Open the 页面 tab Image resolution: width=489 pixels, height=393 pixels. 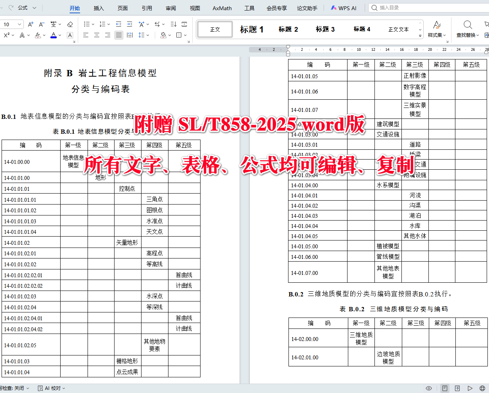pyautogui.click(x=123, y=8)
